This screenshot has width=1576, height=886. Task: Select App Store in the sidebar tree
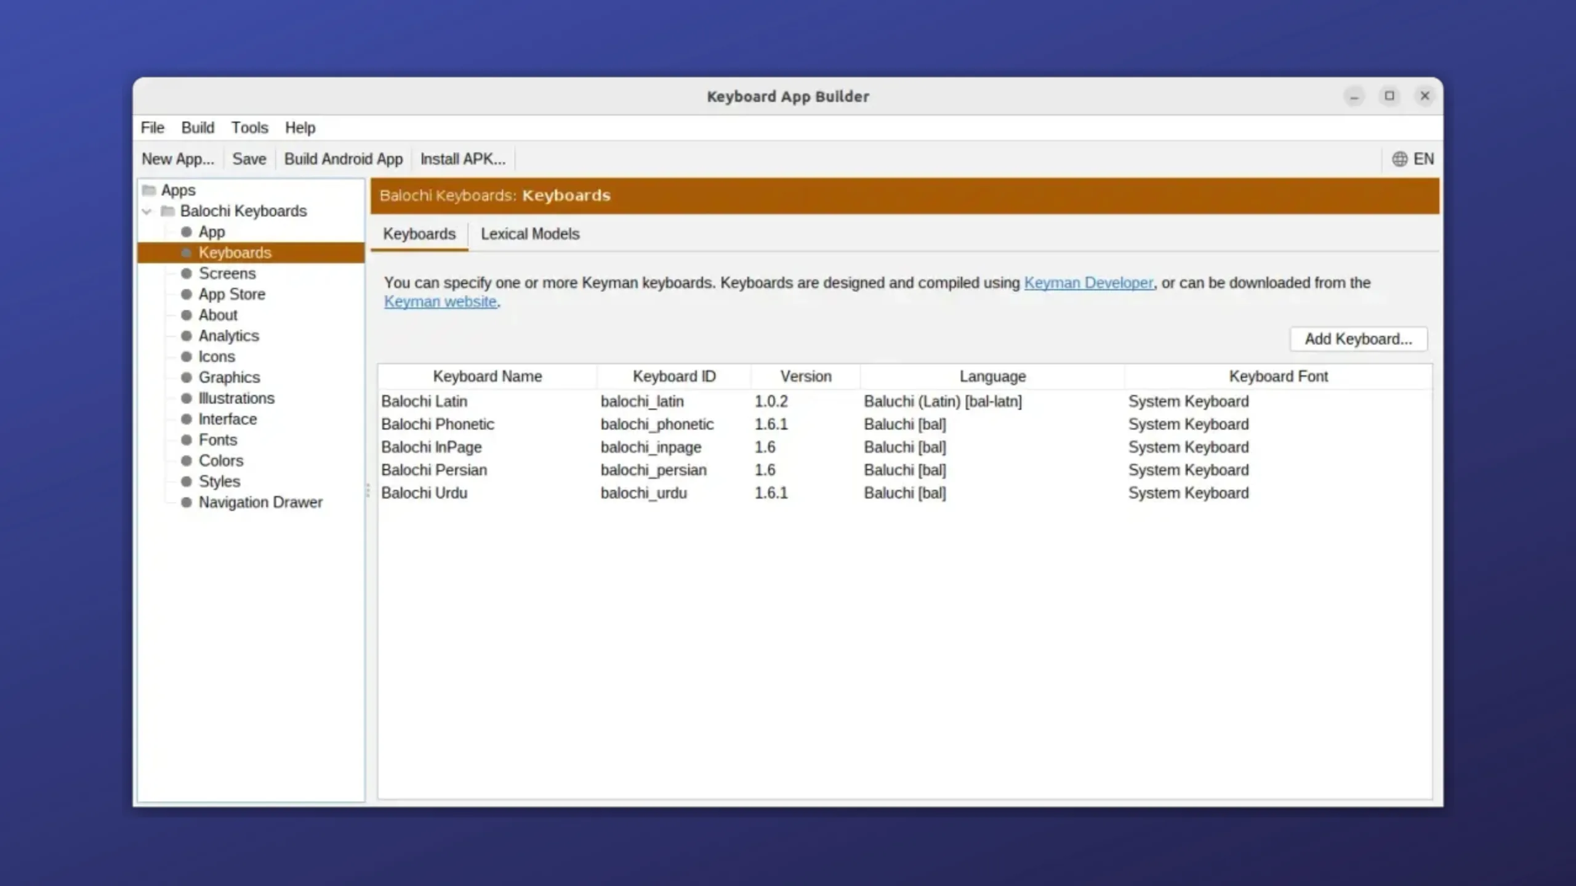(x=231, y=294)
